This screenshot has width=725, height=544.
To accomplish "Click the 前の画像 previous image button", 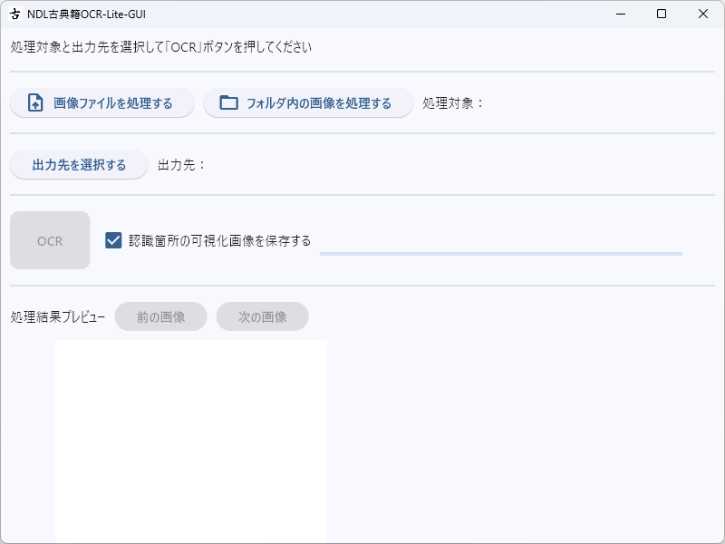I will [x=160, y=316].
